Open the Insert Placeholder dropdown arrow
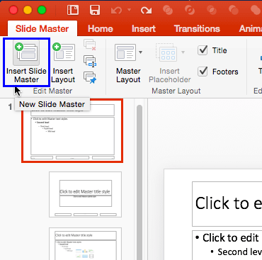 183,52
